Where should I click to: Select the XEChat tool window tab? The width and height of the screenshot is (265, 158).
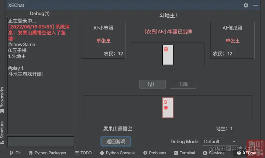[247, 153]
